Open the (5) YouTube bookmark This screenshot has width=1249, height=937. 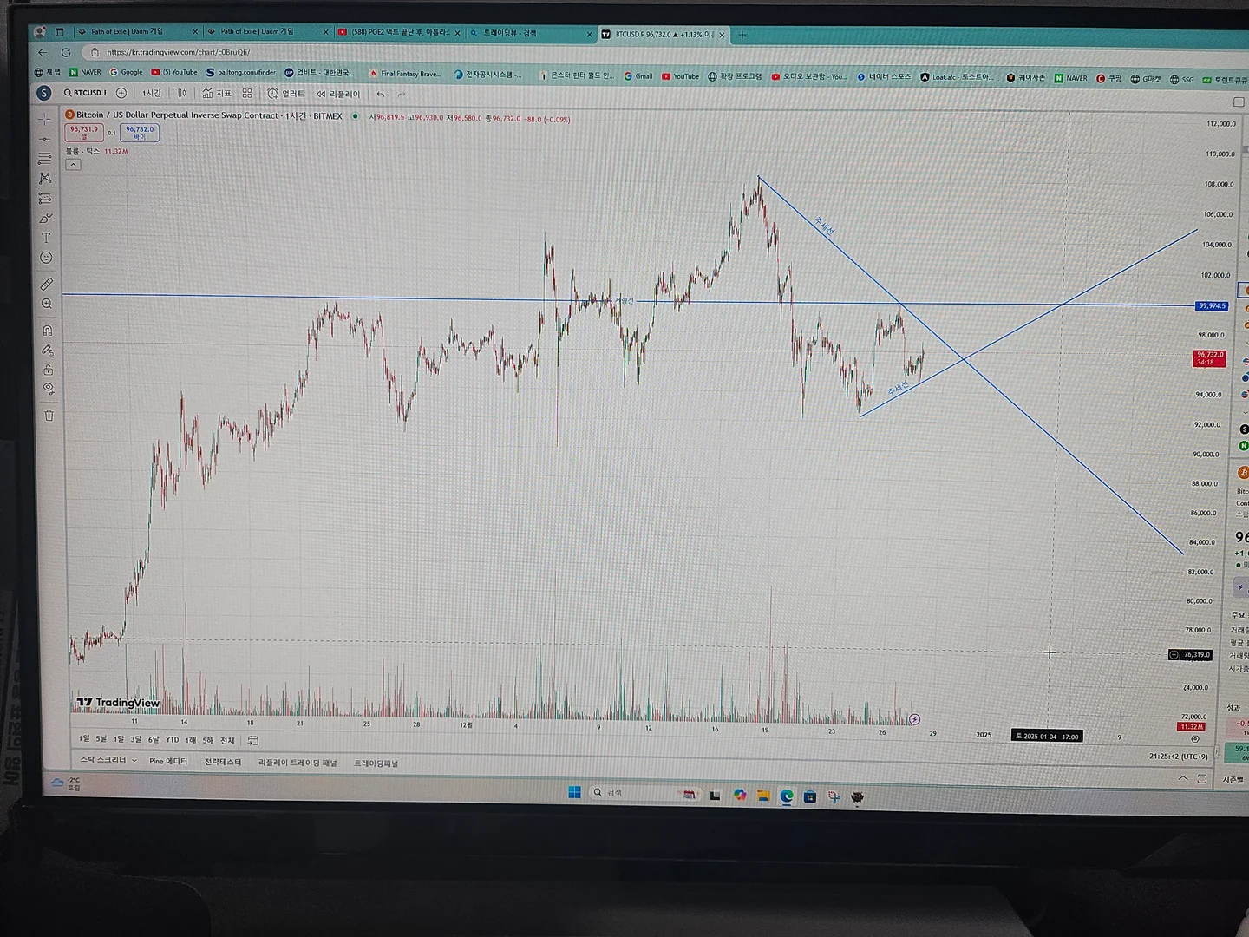tap(174, 72)
